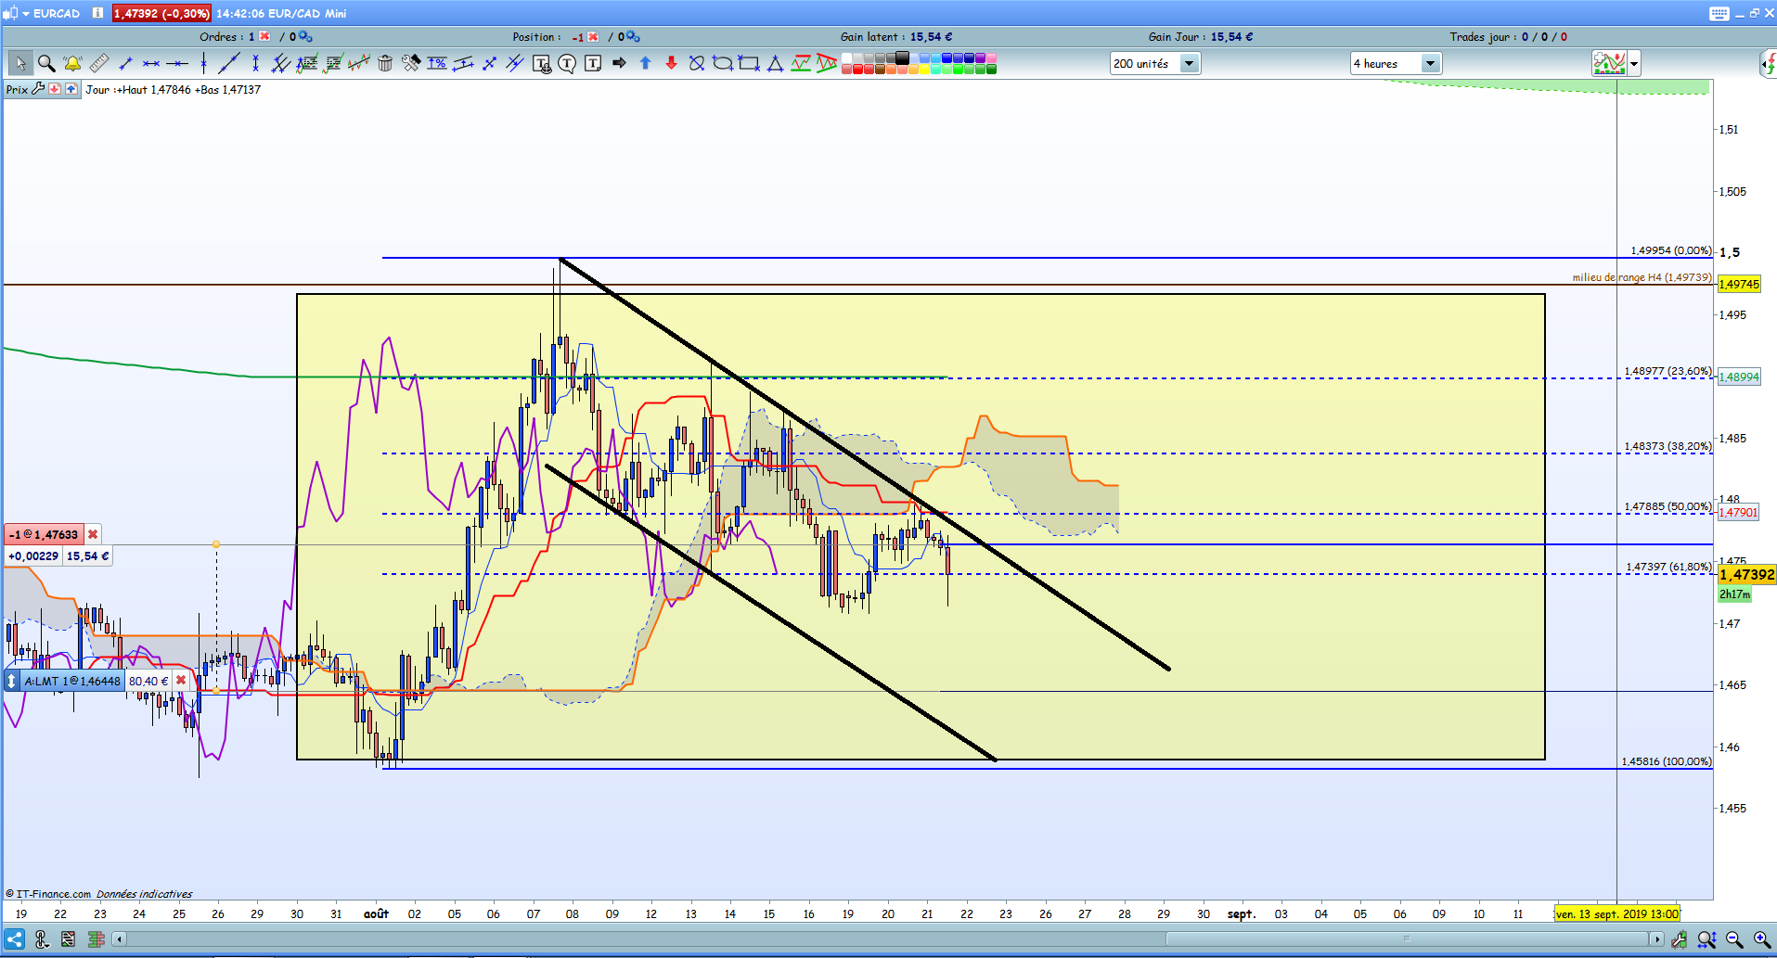Expand the chart style dropdown arrow
This screenshot has width=1777, height=958.
click(x=1634, y=63)
